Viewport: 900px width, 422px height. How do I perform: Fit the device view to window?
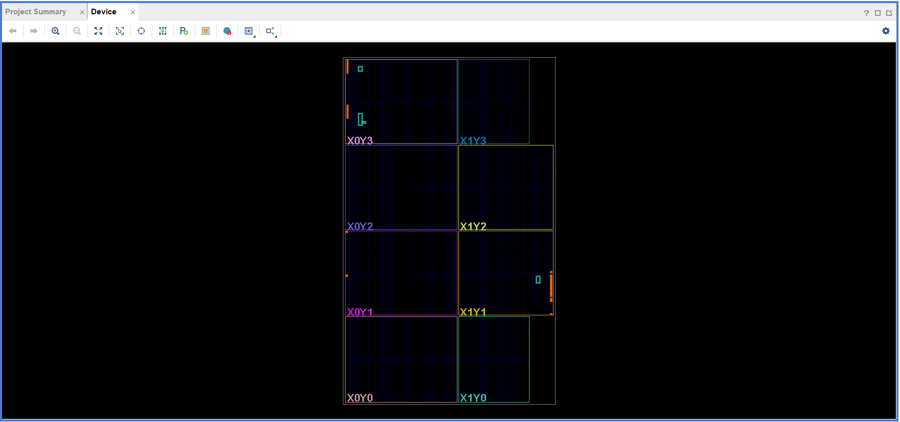(x=98, y=31)
